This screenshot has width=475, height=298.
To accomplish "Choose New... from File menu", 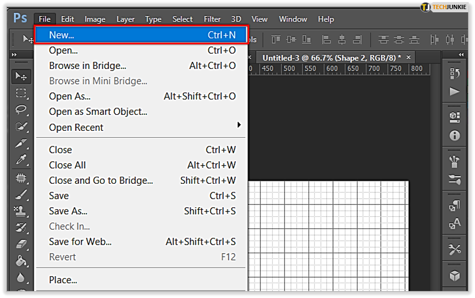I will (141, 35).
